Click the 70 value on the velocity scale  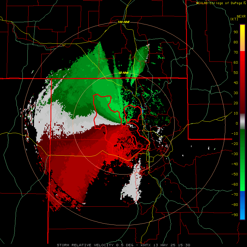[236, 52]
